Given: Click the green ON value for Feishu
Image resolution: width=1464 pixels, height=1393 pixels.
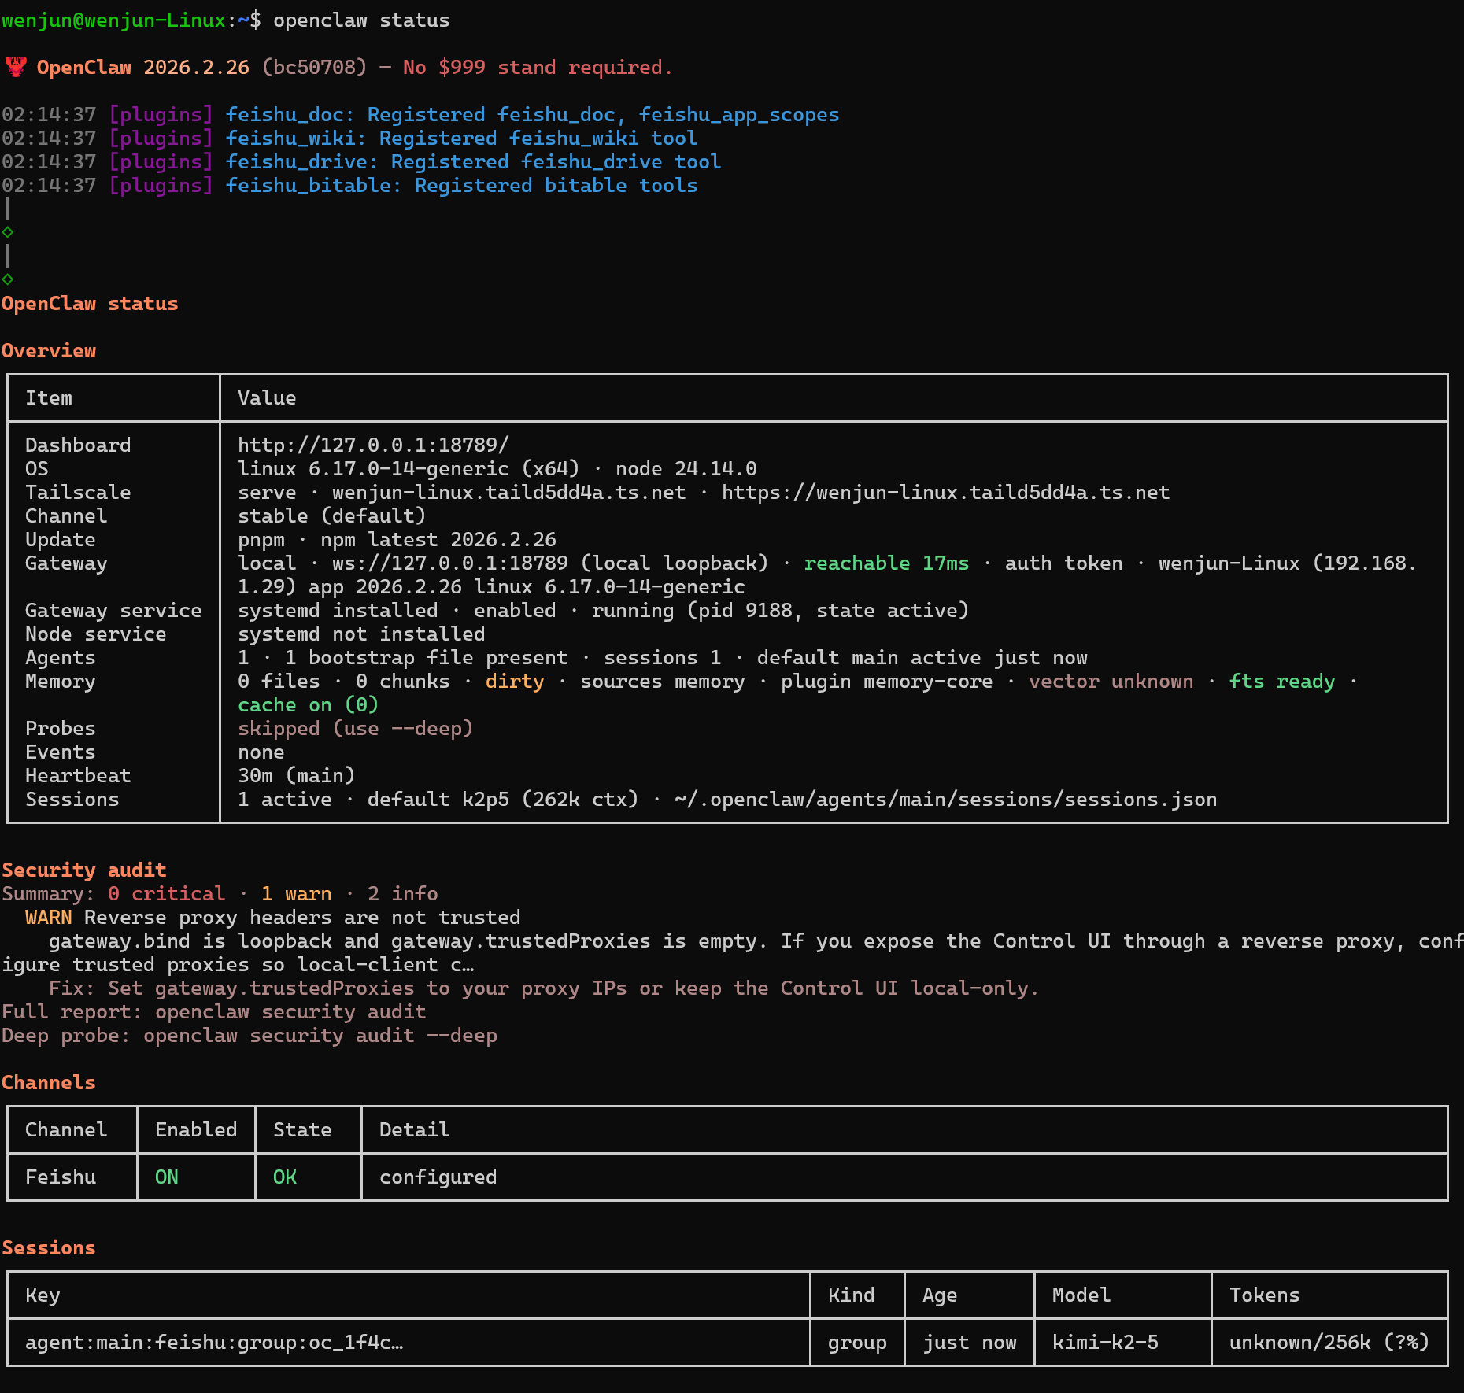Looking at the screenshot, I should pos(166,1177).
